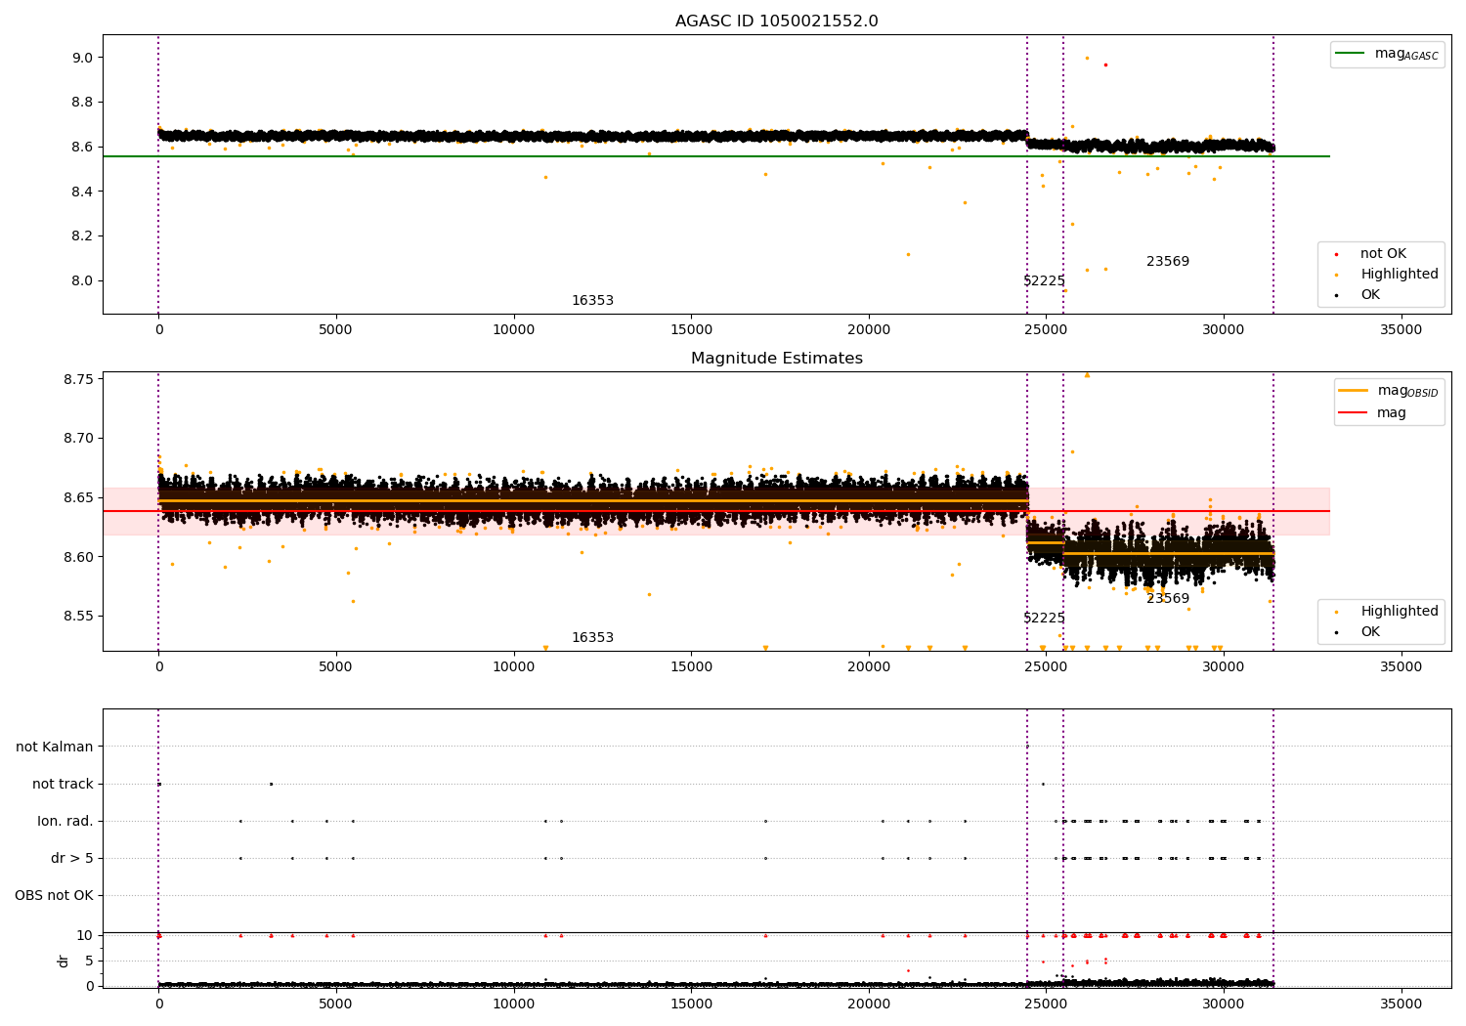This screenshot has height=1026, width=1466.
Task: Click the "not track" row label
Action: (63, 785)
